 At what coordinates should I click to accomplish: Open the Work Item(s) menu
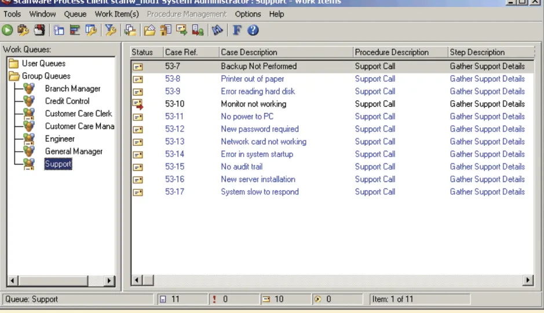coord(117,14)
